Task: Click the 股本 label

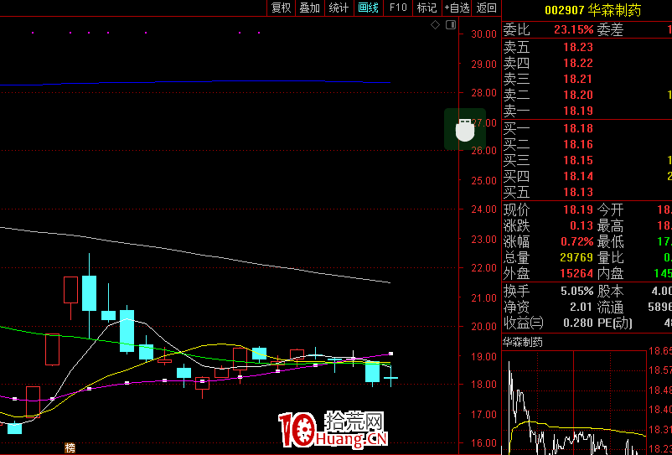Action: point(610,292)
